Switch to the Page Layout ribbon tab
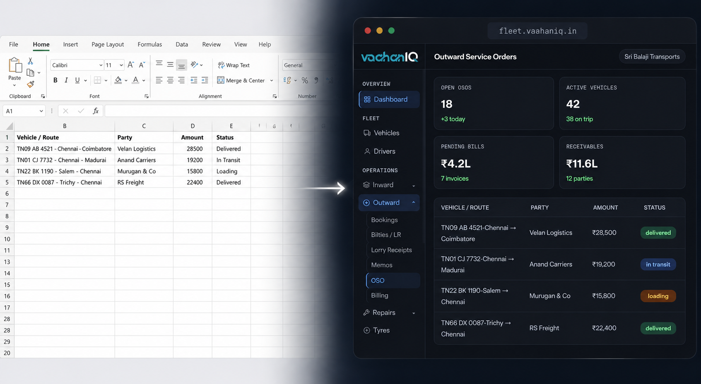This screenshot has width=701, height=384. 108,44
